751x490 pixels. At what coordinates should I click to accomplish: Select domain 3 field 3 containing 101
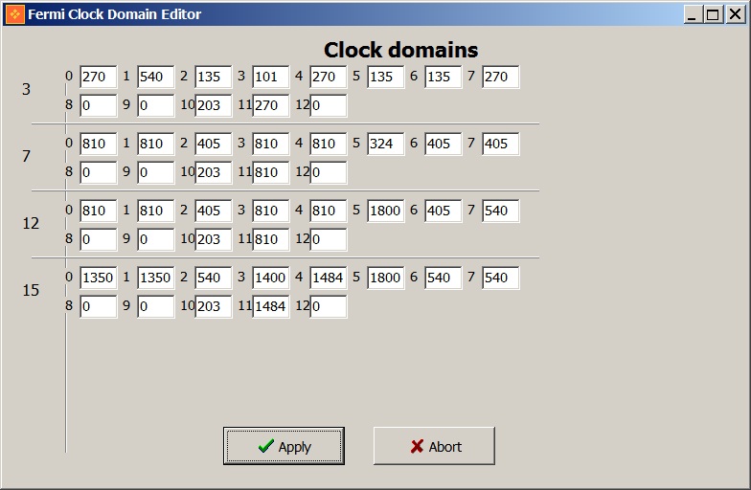point(271,78)
